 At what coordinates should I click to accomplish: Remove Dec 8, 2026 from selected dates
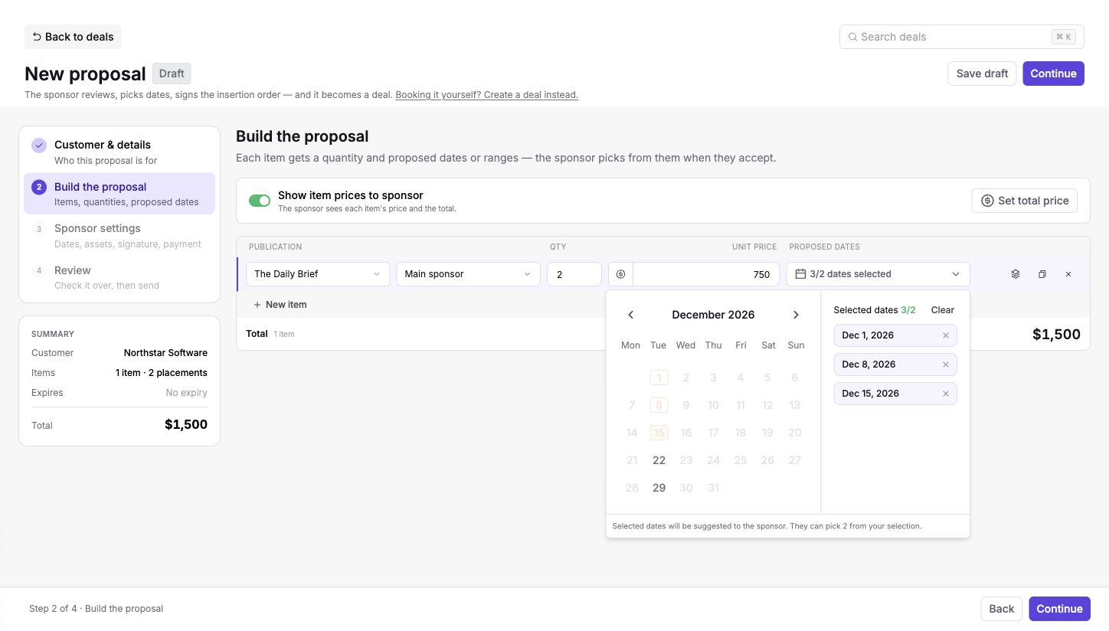[x=945, y=365]
